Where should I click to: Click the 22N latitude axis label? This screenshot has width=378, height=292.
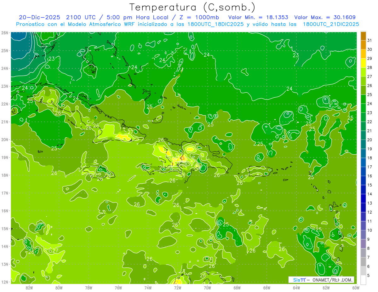point(5,104)
